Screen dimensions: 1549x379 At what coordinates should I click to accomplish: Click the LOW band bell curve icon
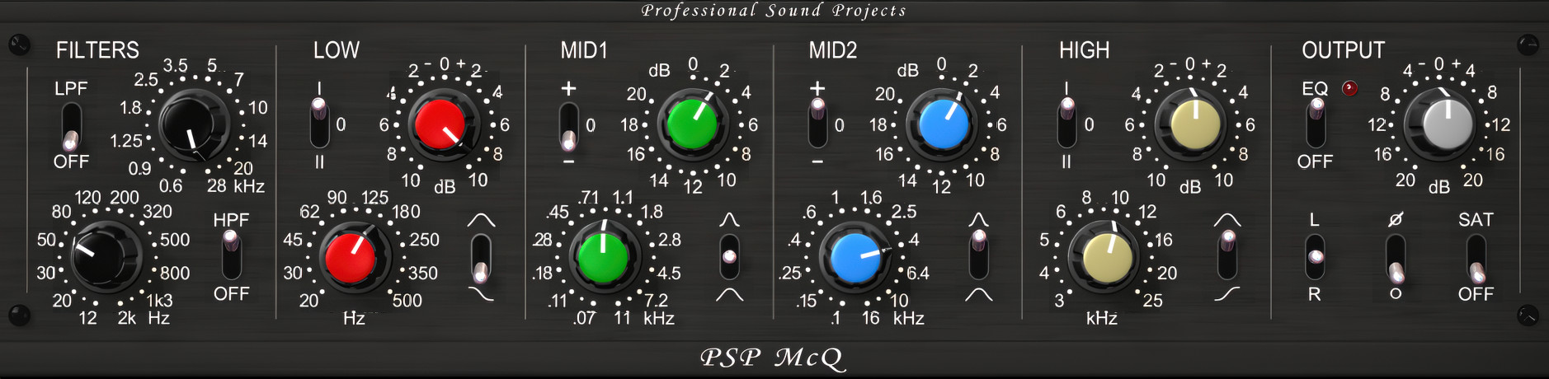tap(481, 220)
